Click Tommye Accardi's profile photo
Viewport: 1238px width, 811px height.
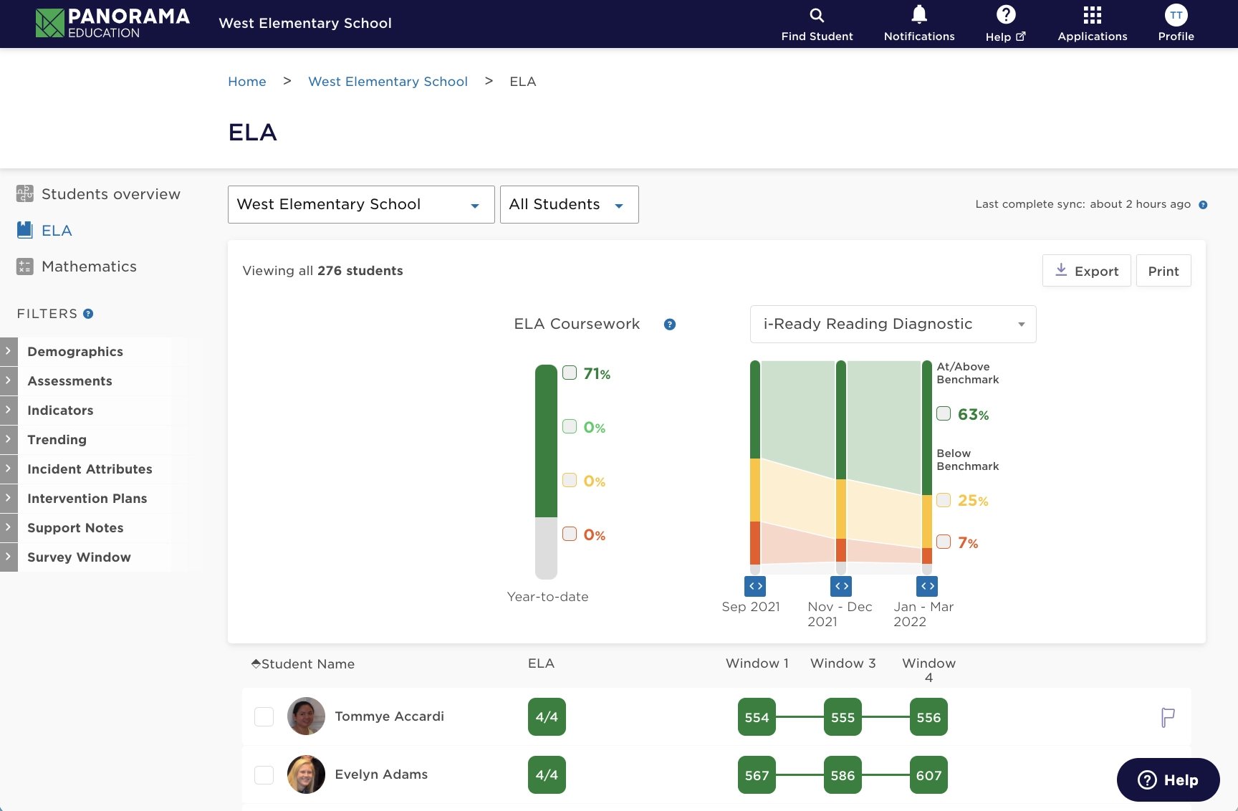point(306,716)
